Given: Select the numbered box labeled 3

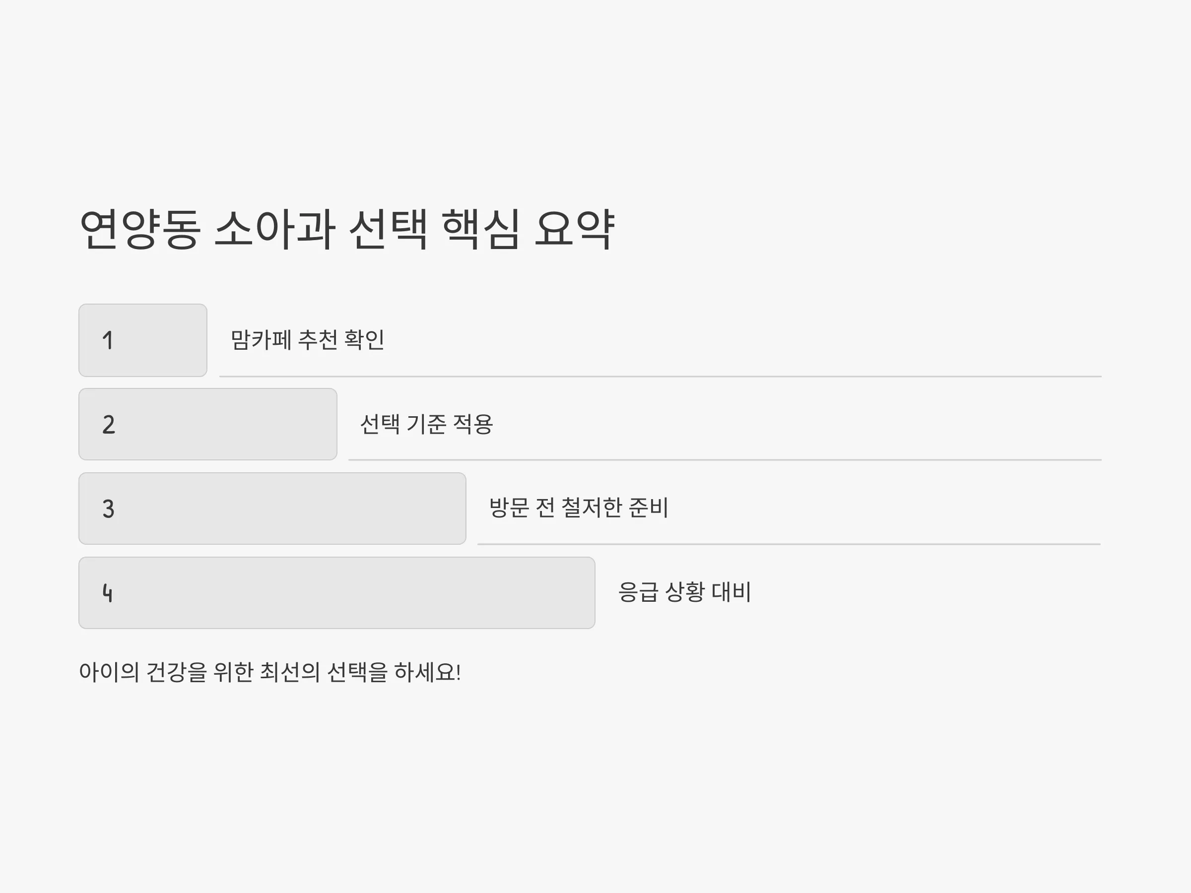Looking at the screenshot, I should coord(272,509).
